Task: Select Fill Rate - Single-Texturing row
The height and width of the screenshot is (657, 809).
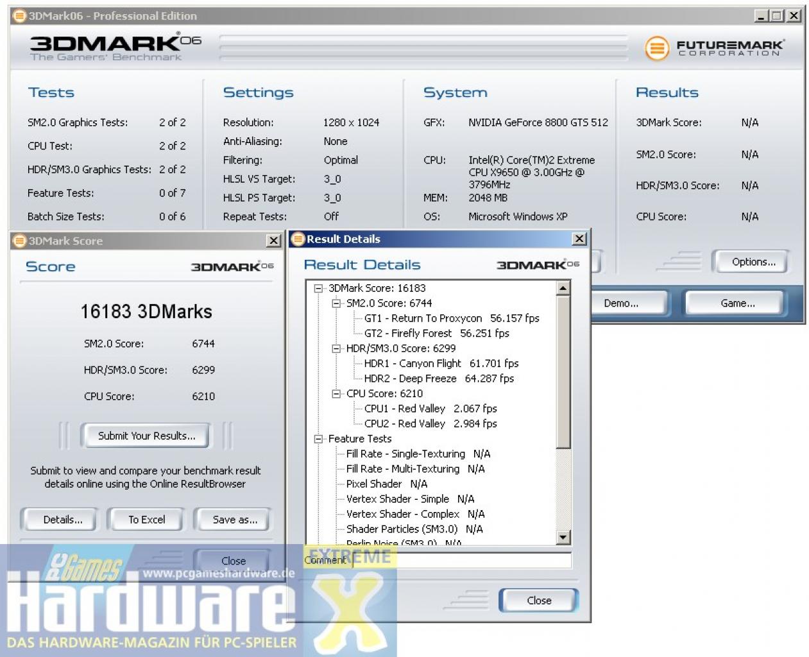Action: coord(418,454)
